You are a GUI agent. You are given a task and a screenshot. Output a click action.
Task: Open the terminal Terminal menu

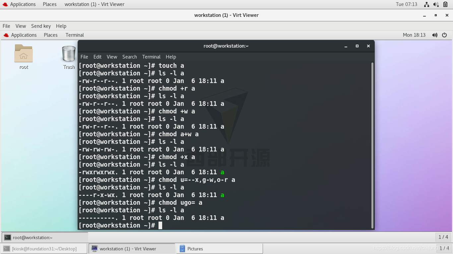coord(151,57)
